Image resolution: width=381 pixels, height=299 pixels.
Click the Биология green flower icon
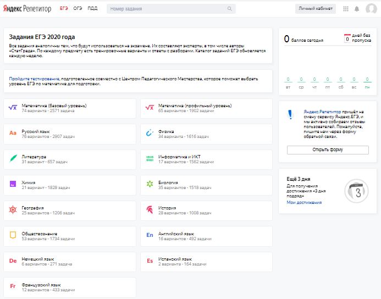click(x=150, y=184)
